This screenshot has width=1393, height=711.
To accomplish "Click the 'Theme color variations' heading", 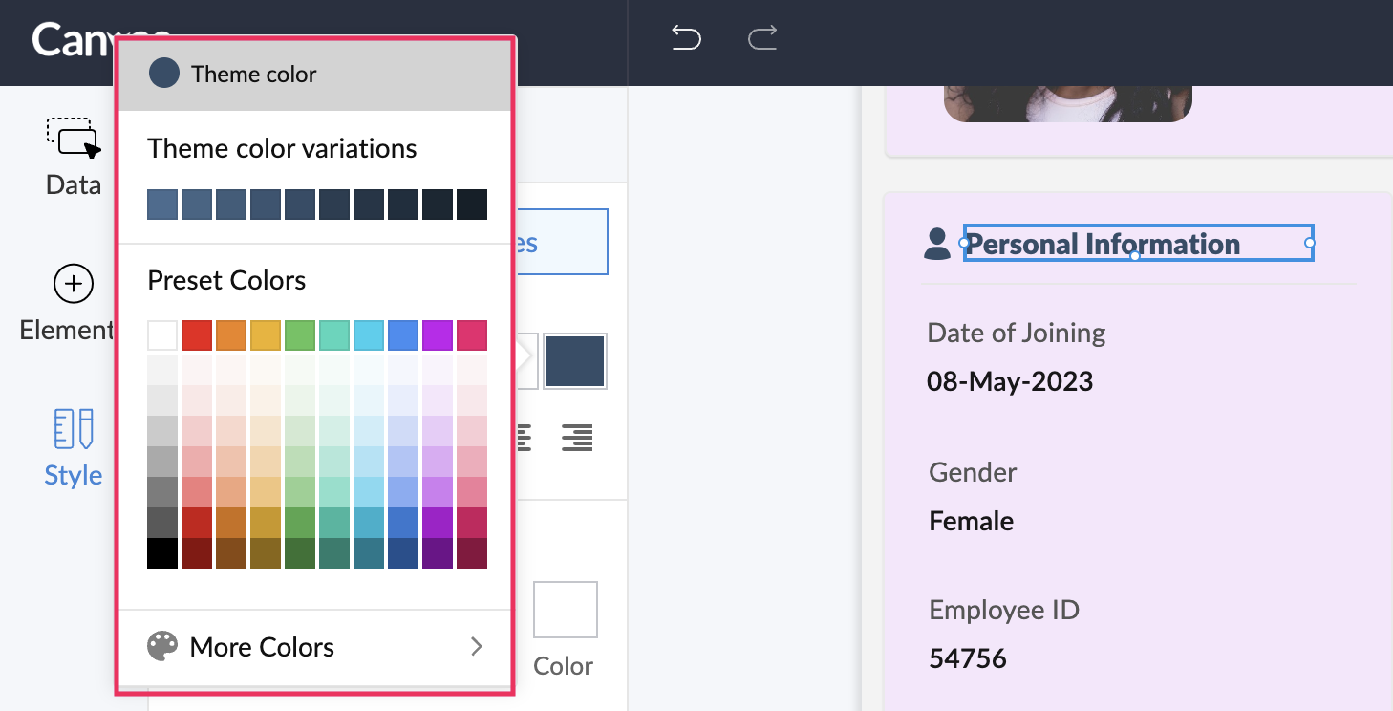I will click(x=282, y=149).
